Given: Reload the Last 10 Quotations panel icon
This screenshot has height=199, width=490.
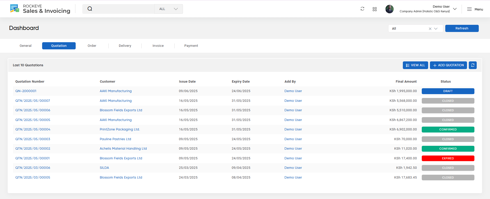Looking at the screenshot, I should (x=473, y=65).
